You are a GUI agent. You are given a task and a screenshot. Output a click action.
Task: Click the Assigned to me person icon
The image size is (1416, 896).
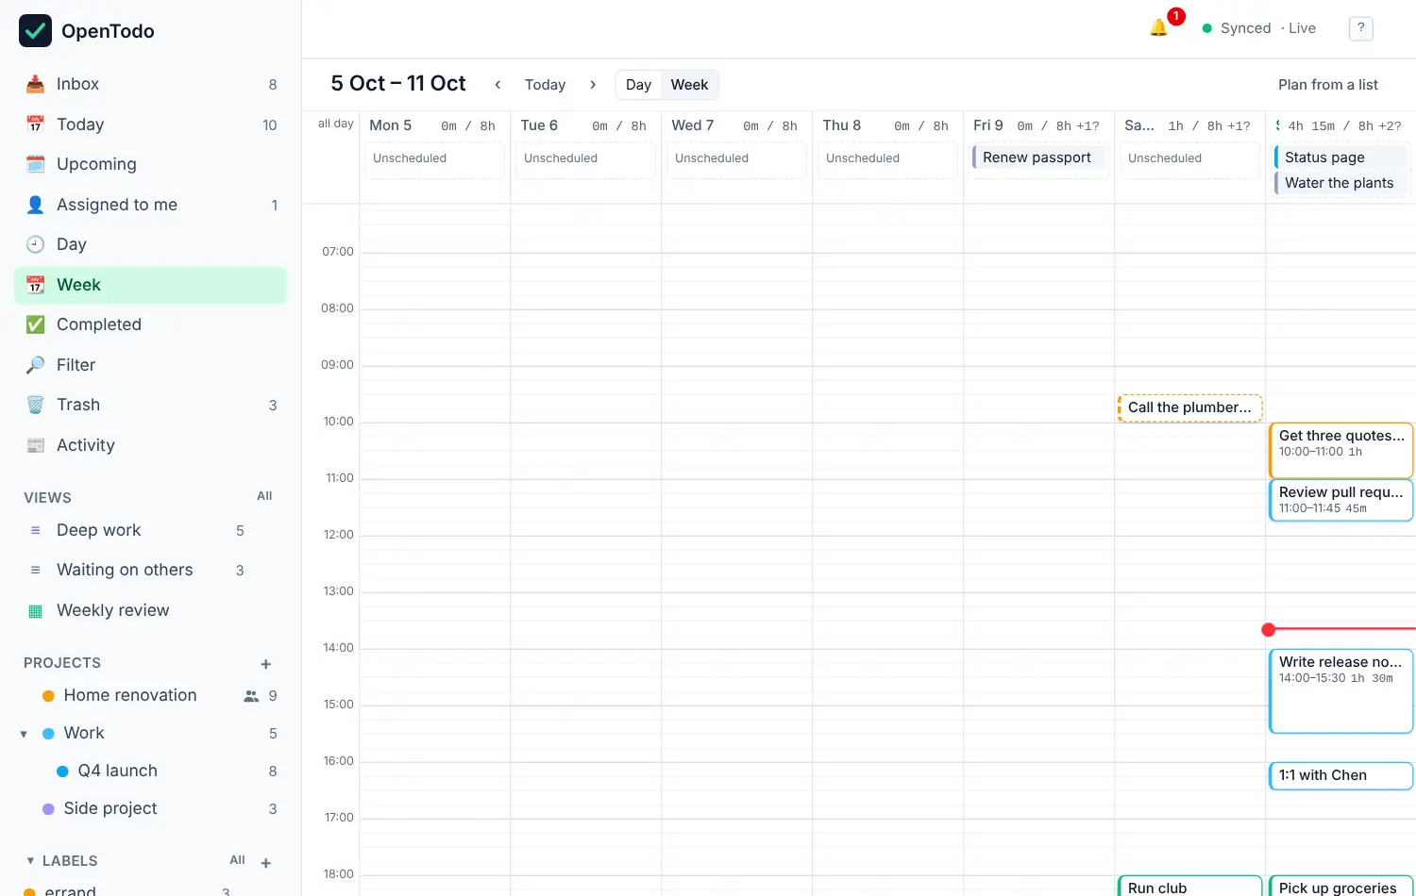click(35, 205)
